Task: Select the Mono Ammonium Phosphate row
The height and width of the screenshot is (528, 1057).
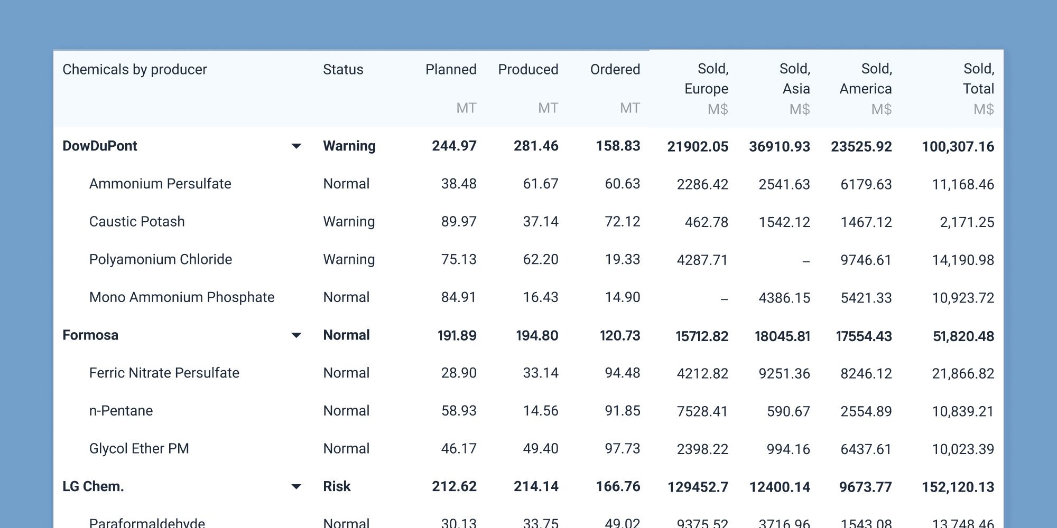Action: [528, 297]
